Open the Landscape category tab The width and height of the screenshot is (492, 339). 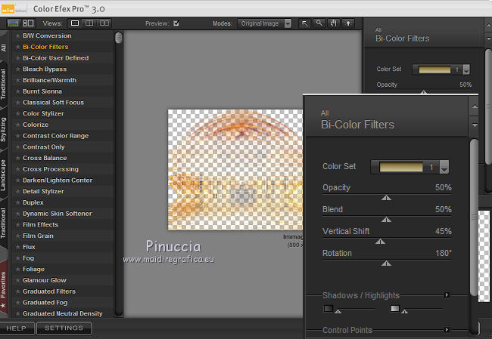point(4,175)
